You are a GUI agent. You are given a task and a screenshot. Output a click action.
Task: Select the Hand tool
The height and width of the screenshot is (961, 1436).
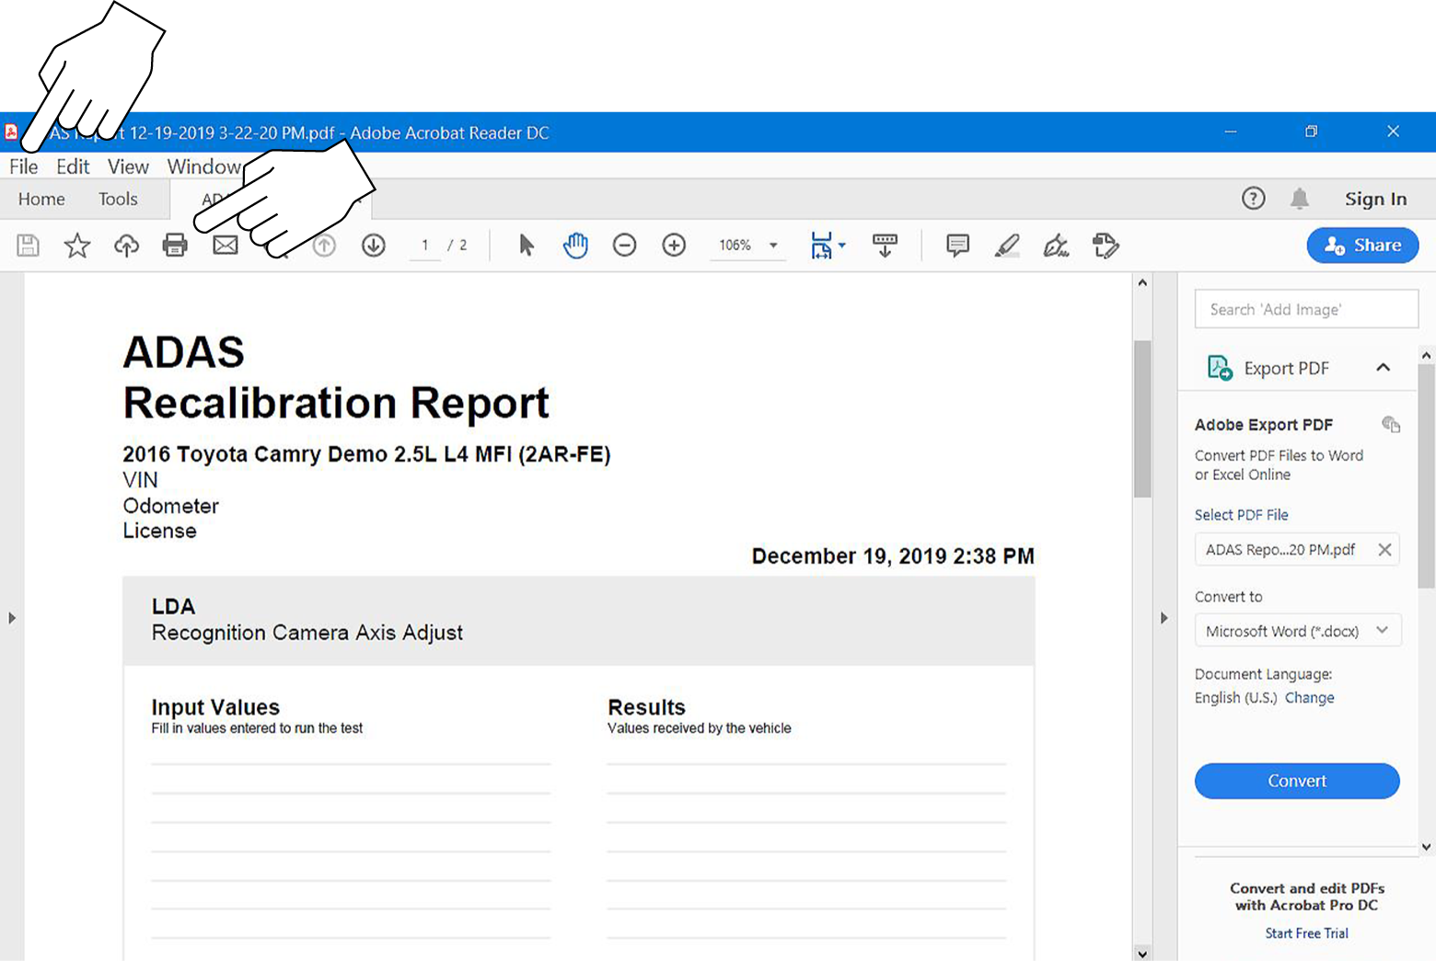click(x=575, y=245)
